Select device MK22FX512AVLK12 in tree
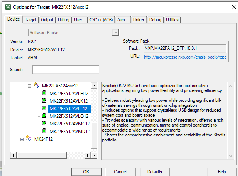This screenshot has height=176, width=238. (x=69, y=101)
